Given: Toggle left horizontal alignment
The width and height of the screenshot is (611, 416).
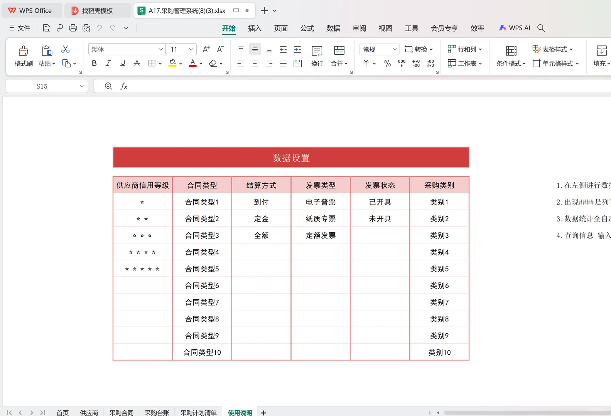Looking at the screenshot, I should pos(241,64).
